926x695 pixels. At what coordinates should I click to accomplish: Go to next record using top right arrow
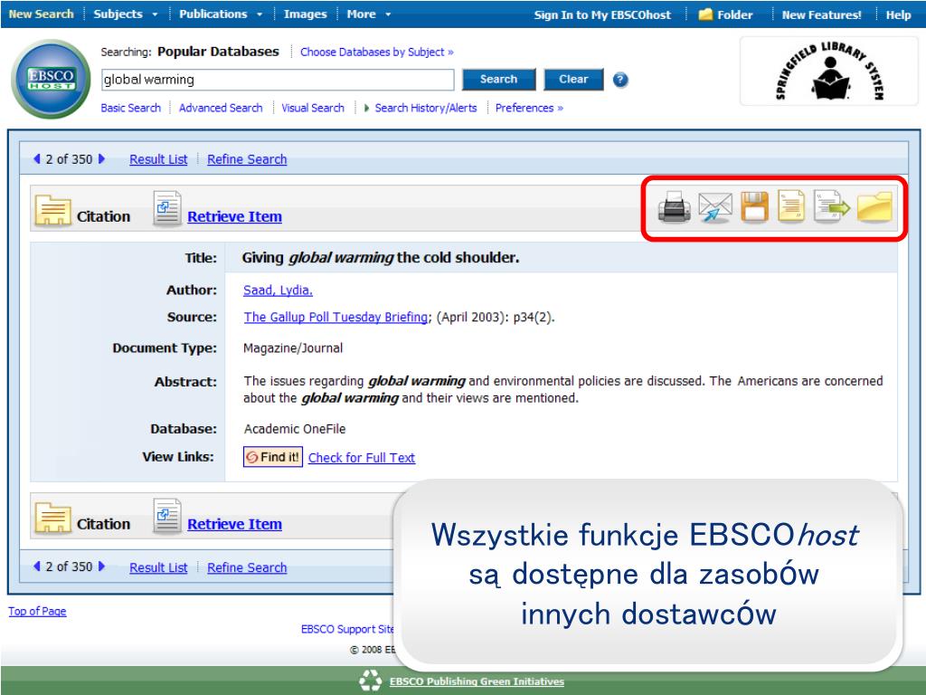click(x=101, y=158)
